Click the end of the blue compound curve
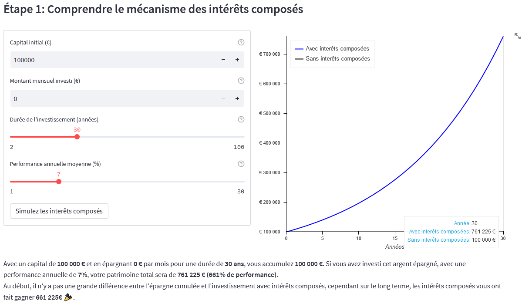This screenshot has height=304, width=522. 503,37
